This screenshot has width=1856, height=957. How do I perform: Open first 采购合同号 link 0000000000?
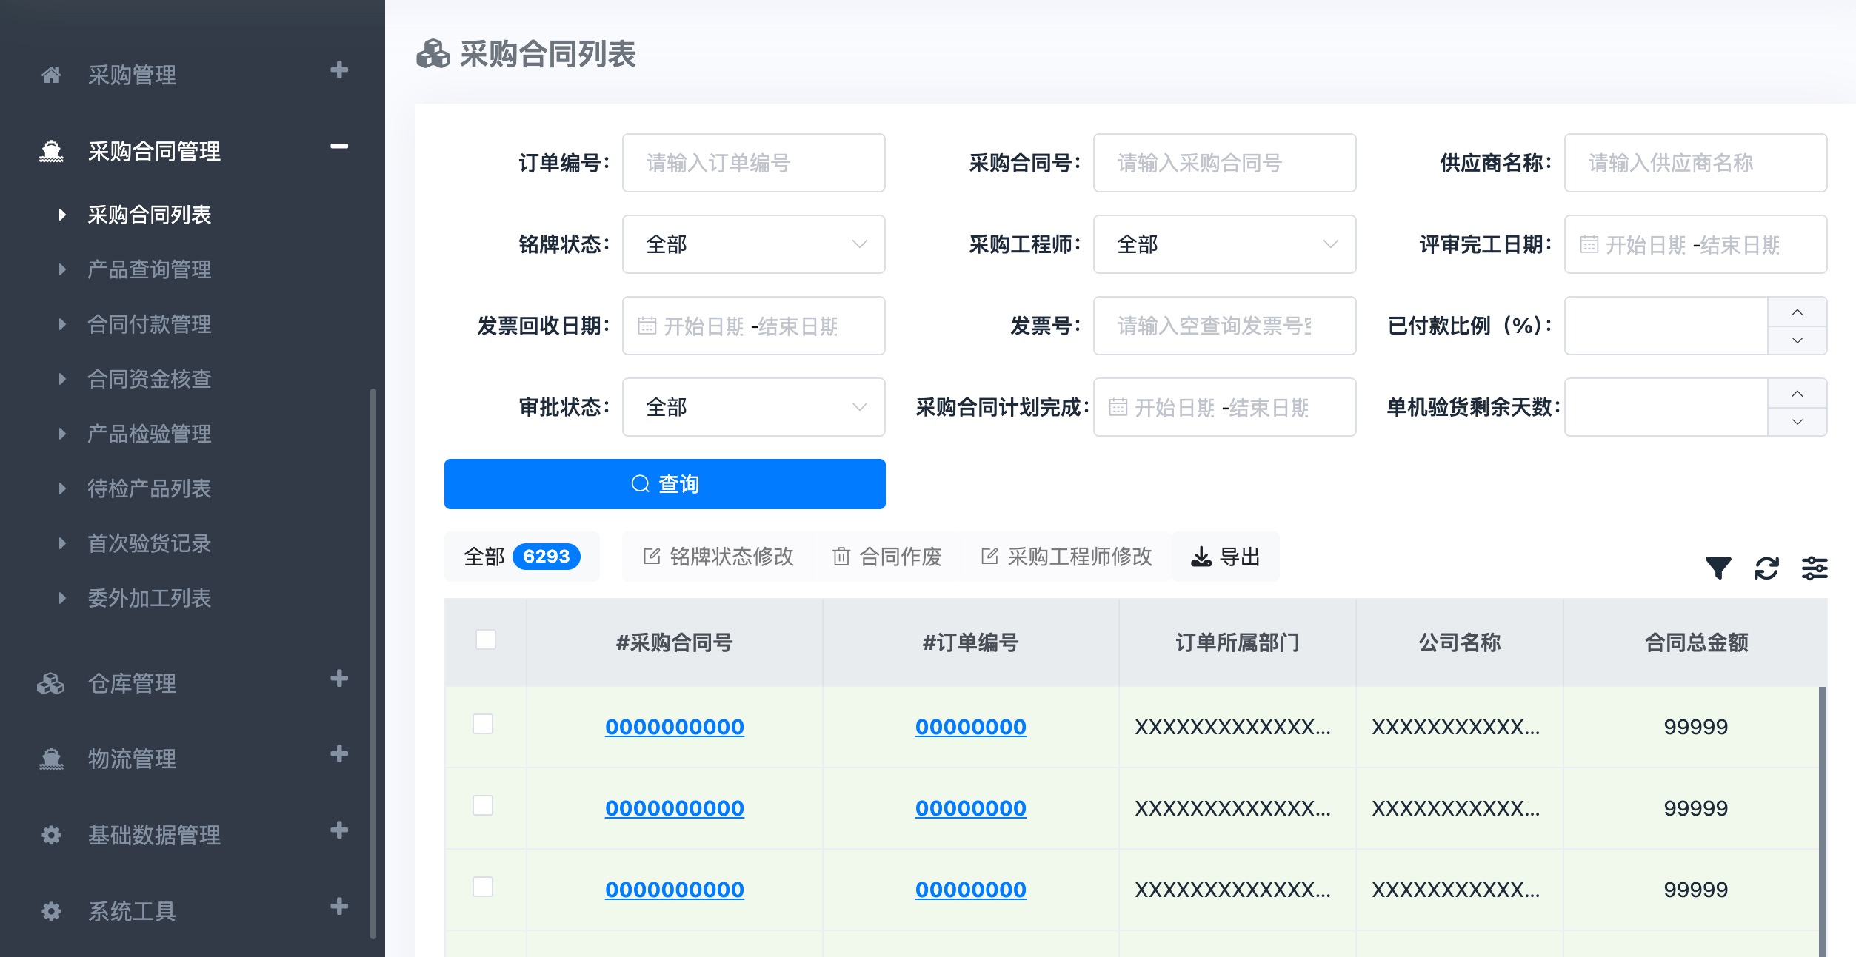674,727
